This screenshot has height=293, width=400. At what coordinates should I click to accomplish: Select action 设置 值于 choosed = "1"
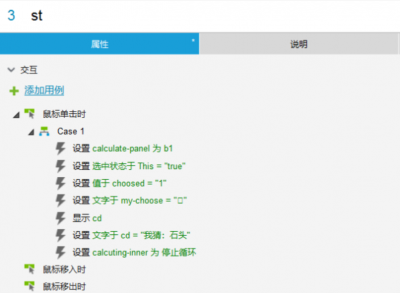coord(119,183)
